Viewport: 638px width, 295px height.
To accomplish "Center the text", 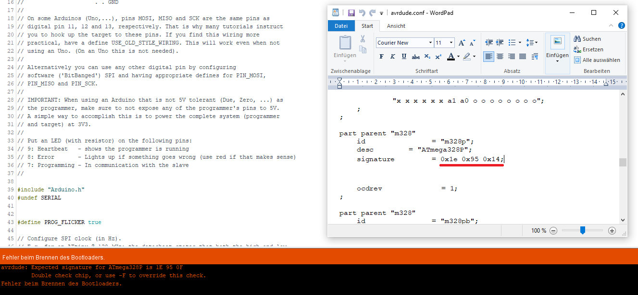I will pos(500,57).
